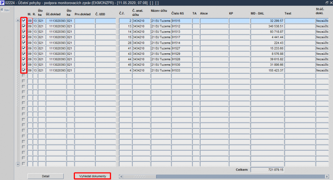The width and height of the screenshot is (333, 180).
Task: Click Účetní doklad 1113020393 in first row
Action: (56, 21)
